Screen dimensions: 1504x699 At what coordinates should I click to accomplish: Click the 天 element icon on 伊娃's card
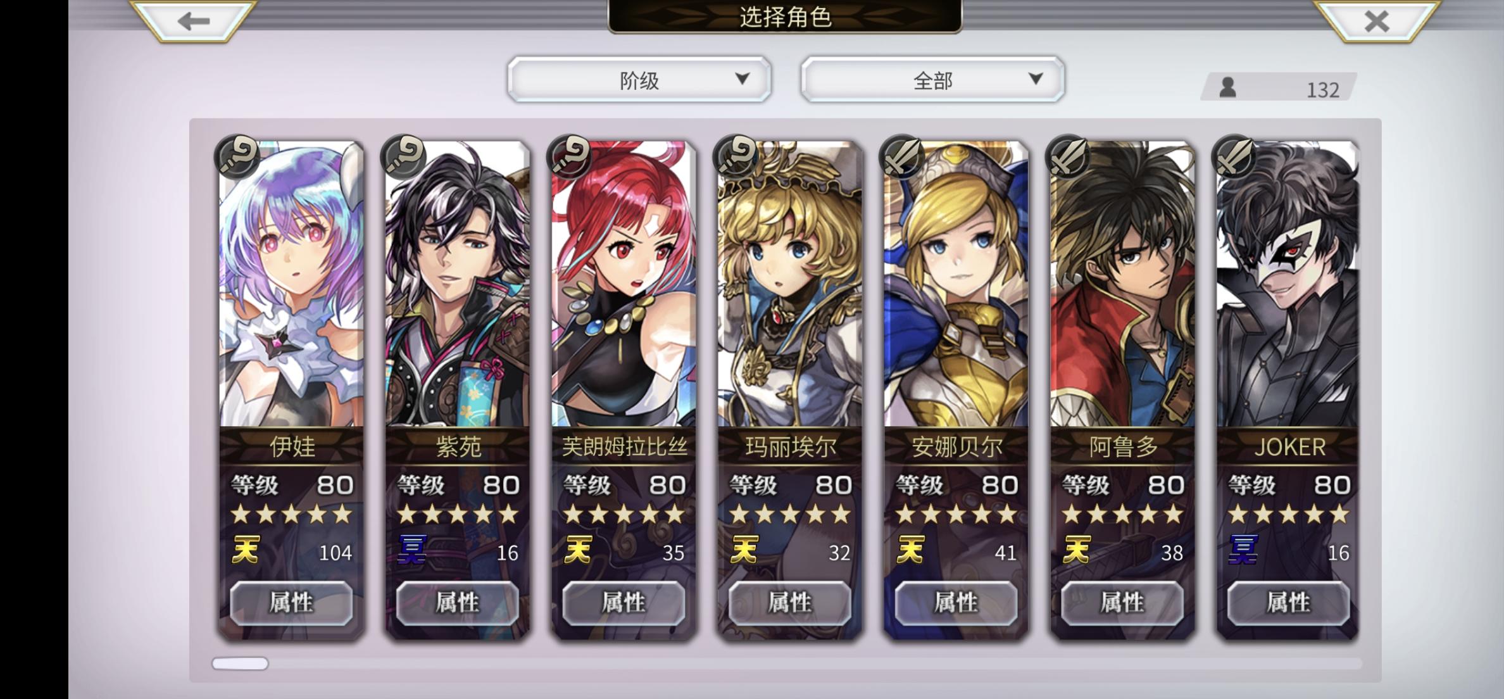pos(246,550)
